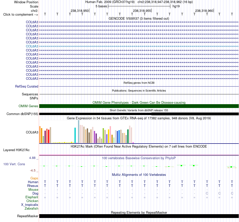Click 'Publications: Sequences in Scientific Articles' title
The width and height of the screenshot is (239, 222).
139,91
